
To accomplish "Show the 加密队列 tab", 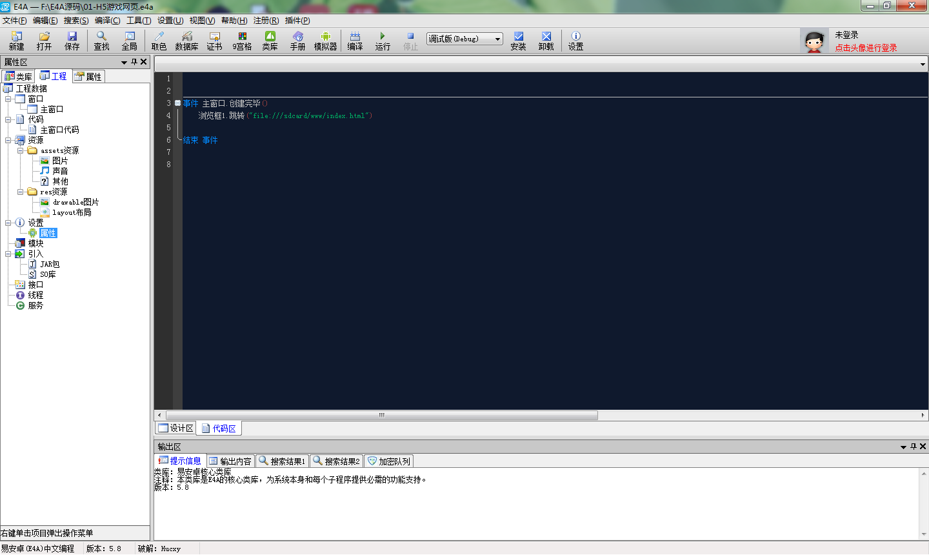I will [x=388, y=461].
